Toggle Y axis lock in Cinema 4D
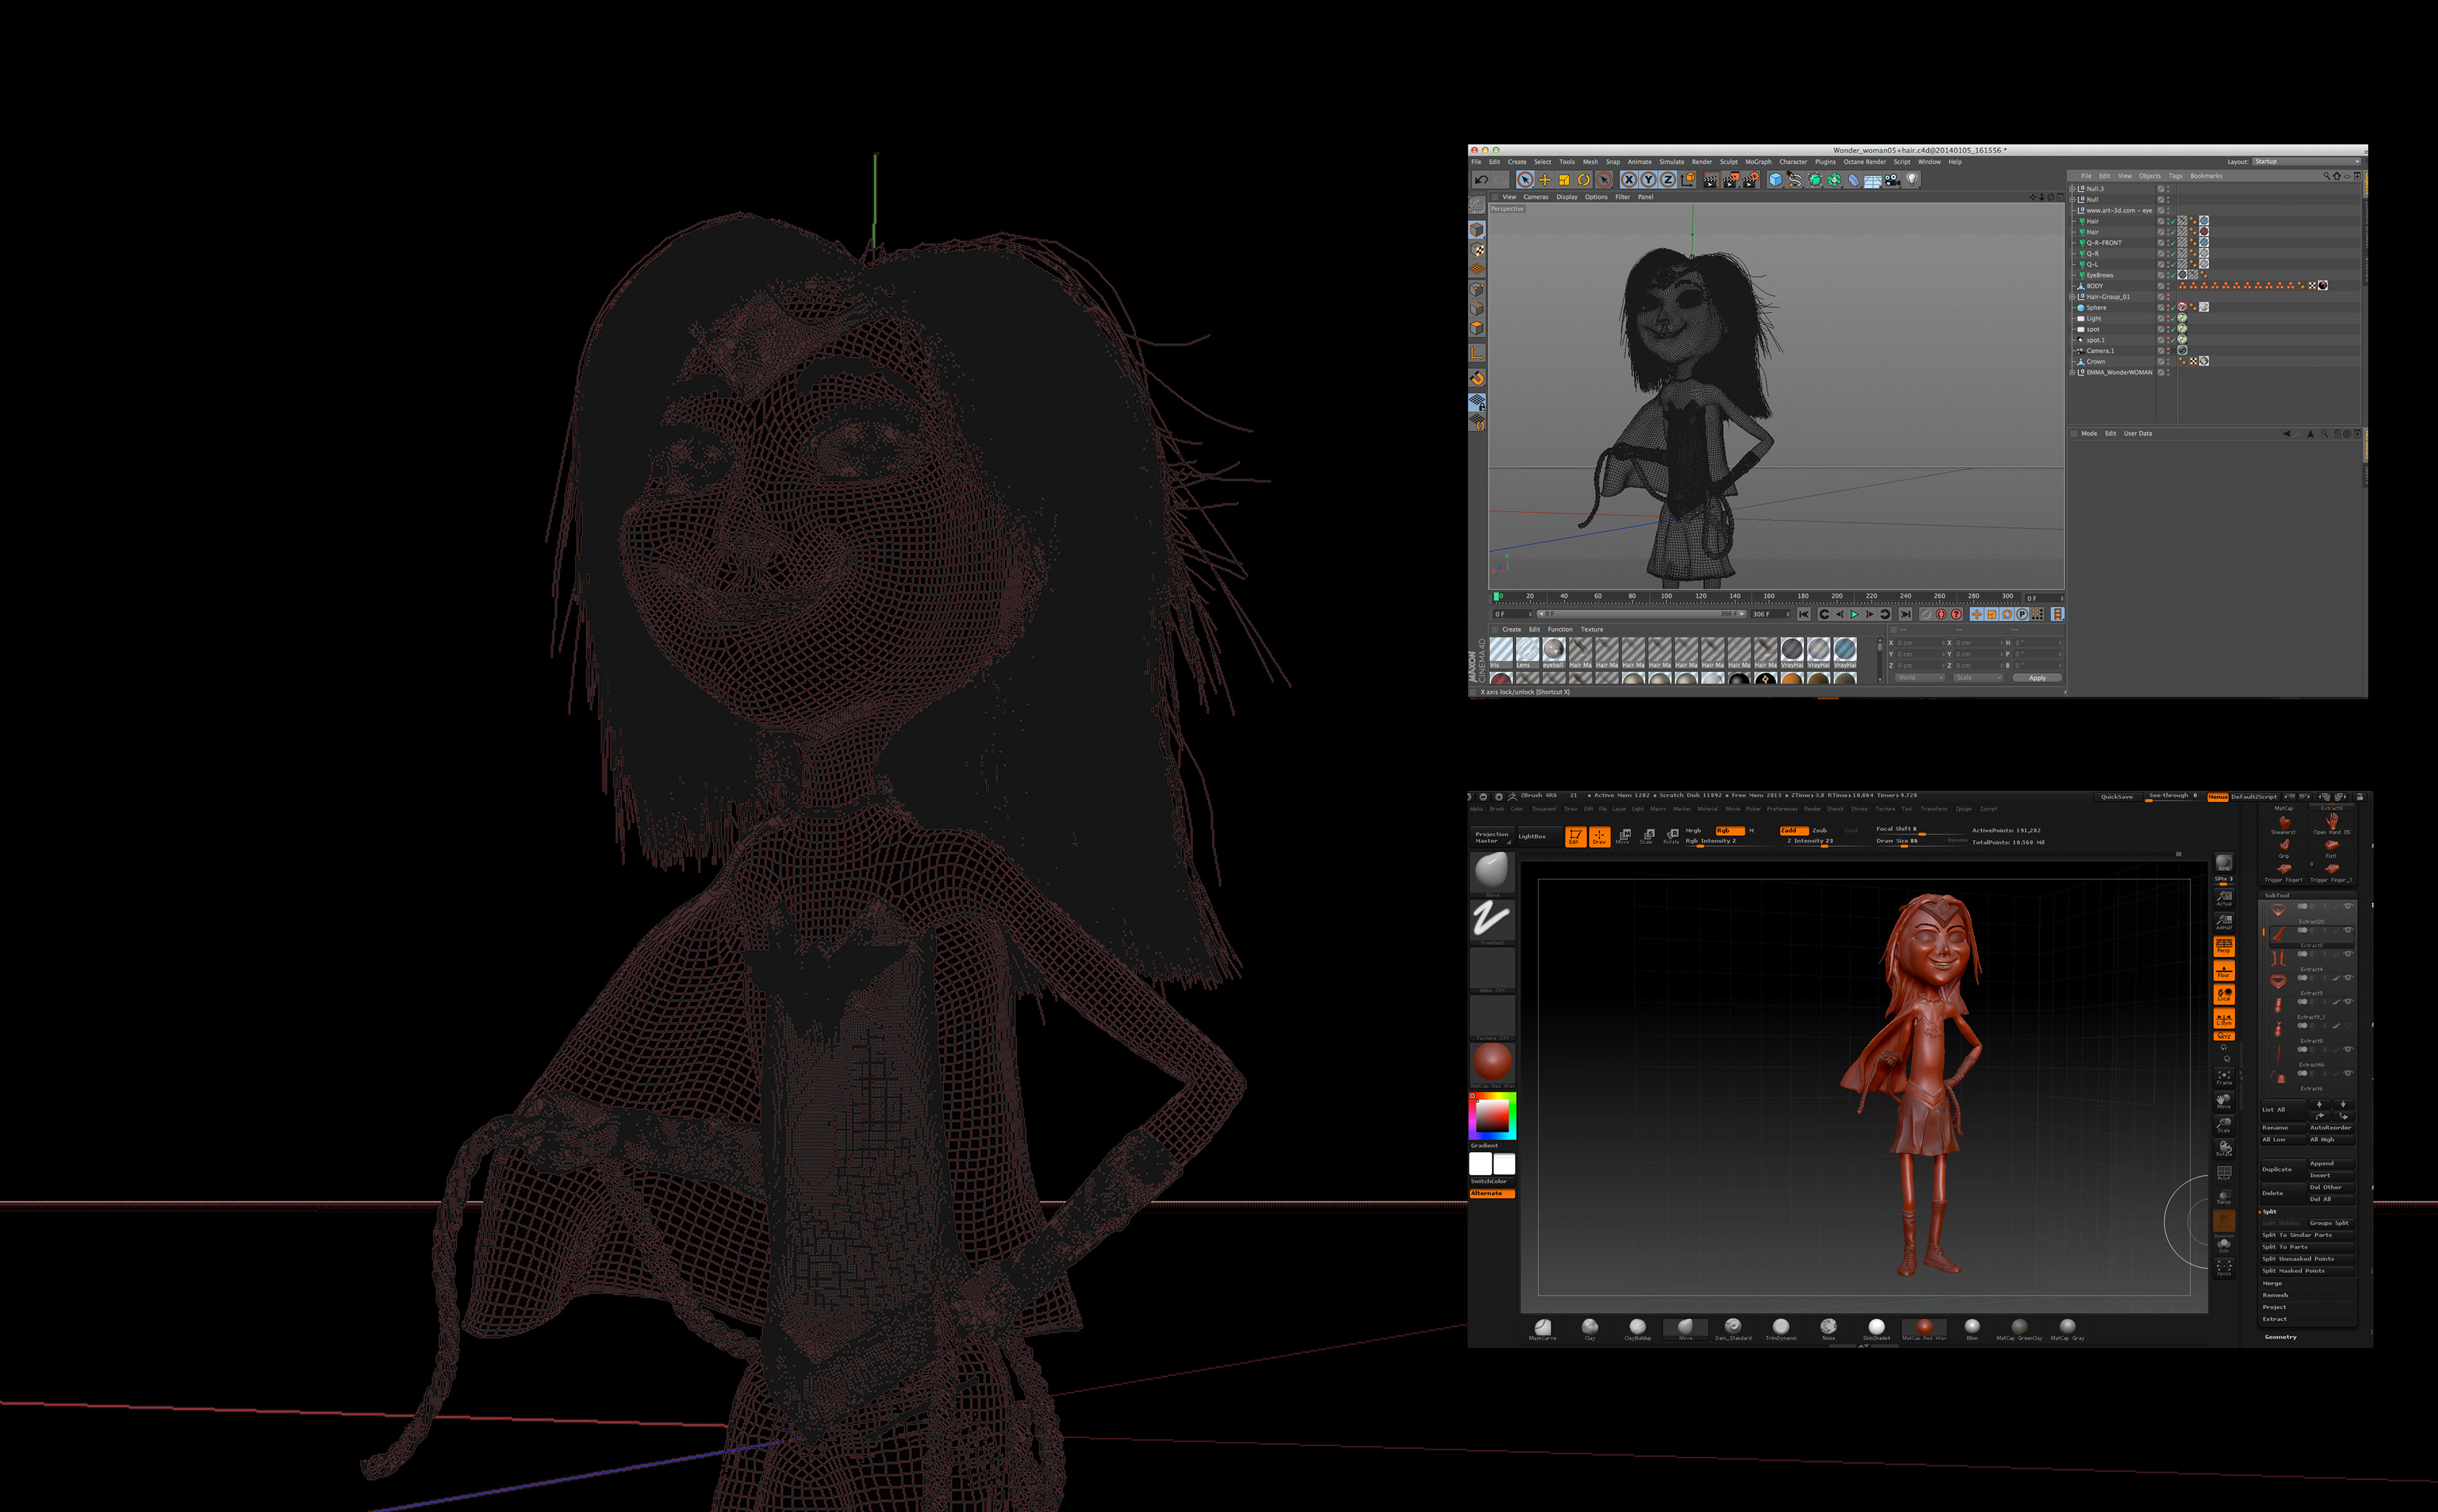 click(x=1648, y=180)
